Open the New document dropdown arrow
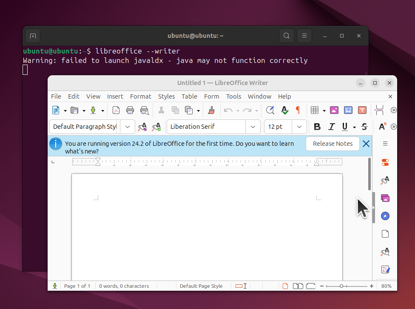Viewport: 415px width, 309px height. tap(65, 111)
